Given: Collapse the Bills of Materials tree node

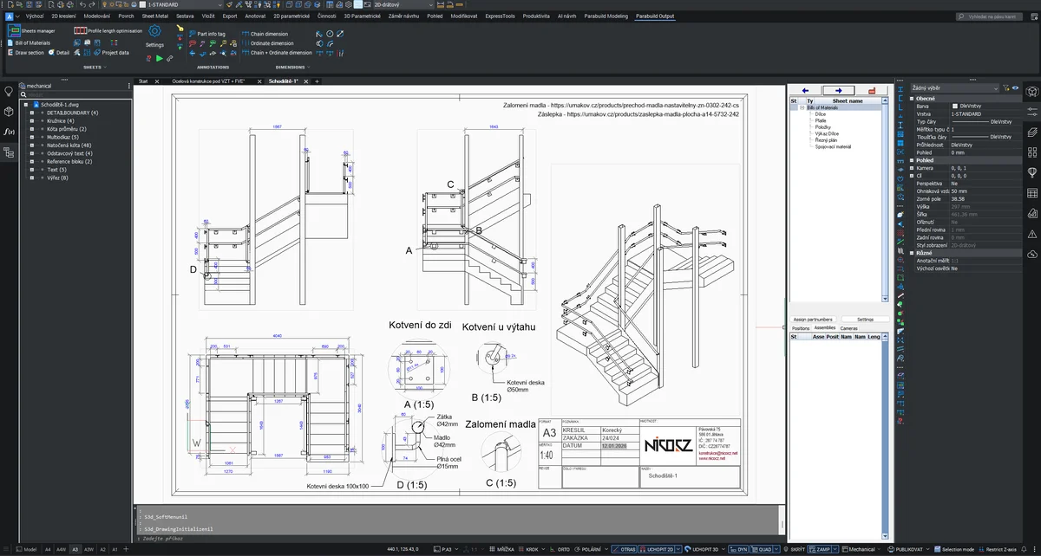Looking at the screenshot, I should (x=802, y=107).
